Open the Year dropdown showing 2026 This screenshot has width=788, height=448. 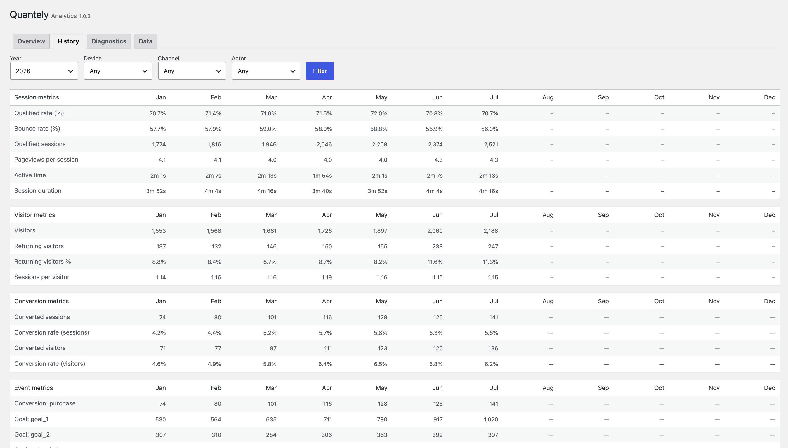44,71
